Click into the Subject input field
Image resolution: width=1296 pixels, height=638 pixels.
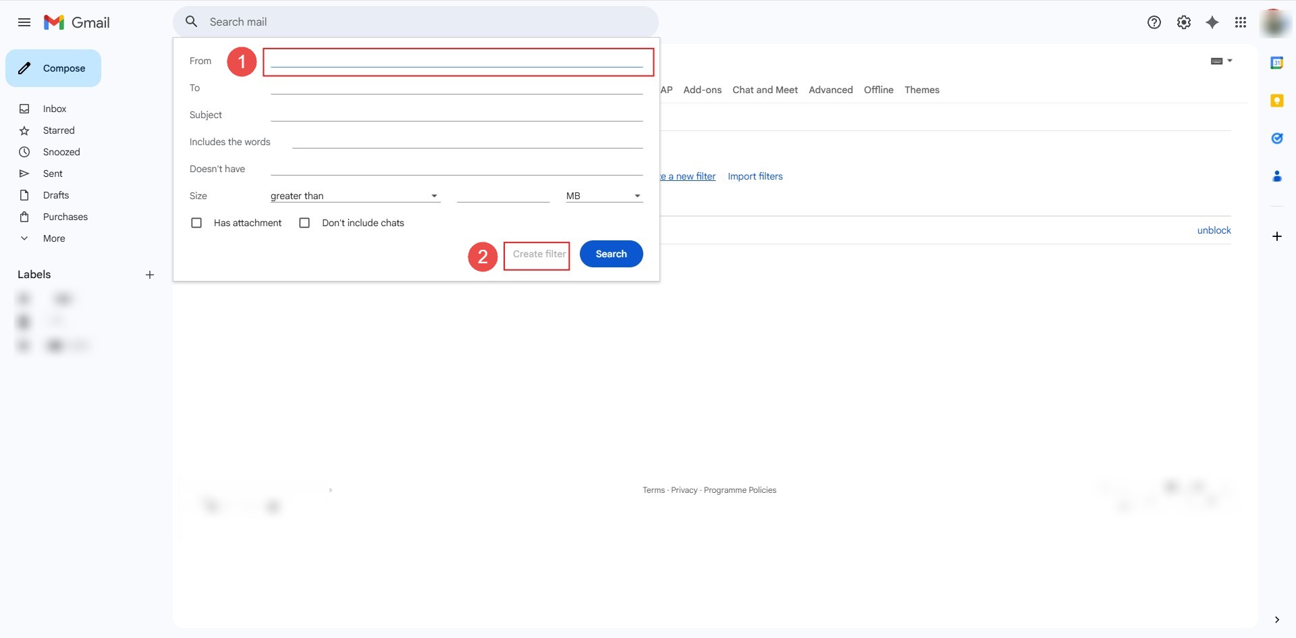(x=456, y=115)
